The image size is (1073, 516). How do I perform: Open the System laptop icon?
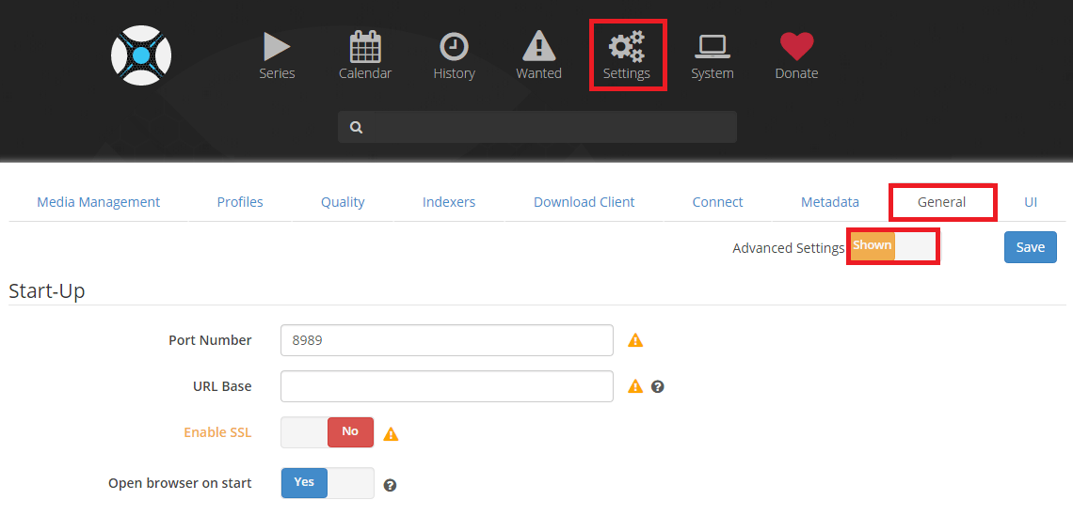(x=712, y=47)
